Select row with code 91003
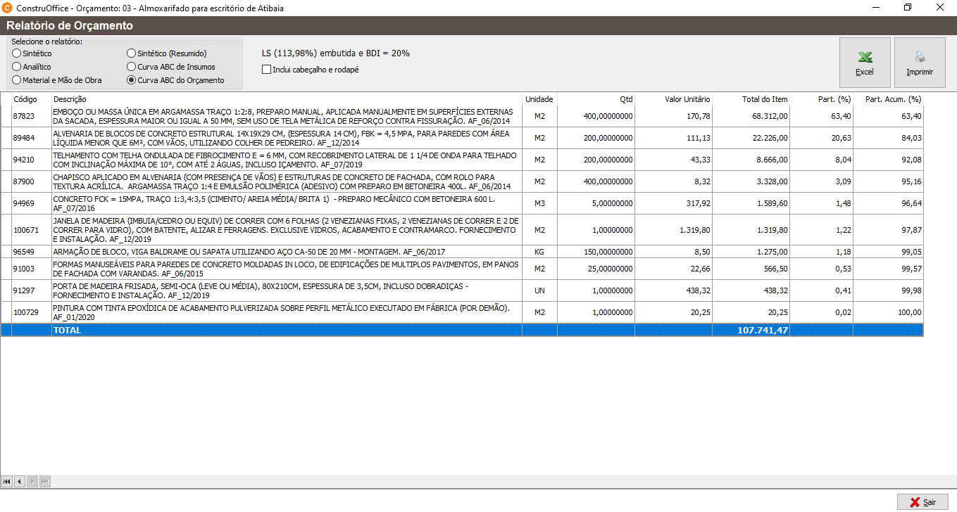 tap(462, 269)
